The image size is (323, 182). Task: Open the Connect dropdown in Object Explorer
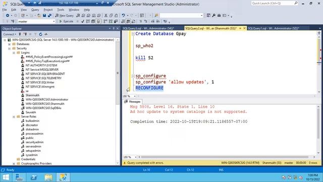[10, 34]
